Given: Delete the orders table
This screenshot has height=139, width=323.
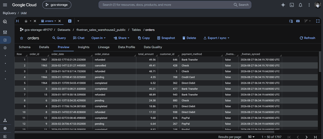Looking at the screenshot, I should 189,38.
